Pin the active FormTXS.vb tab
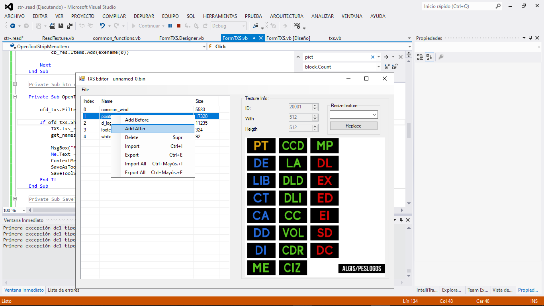544x306 pixels. pyautogui.click(x=254, y=38)
